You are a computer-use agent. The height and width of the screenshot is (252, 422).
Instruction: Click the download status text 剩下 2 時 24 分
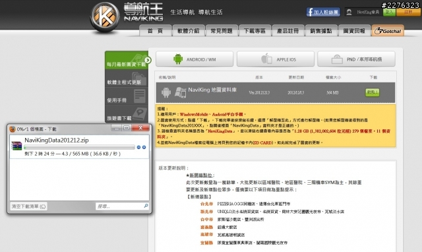pyautogui.click(x=40, y=154)
